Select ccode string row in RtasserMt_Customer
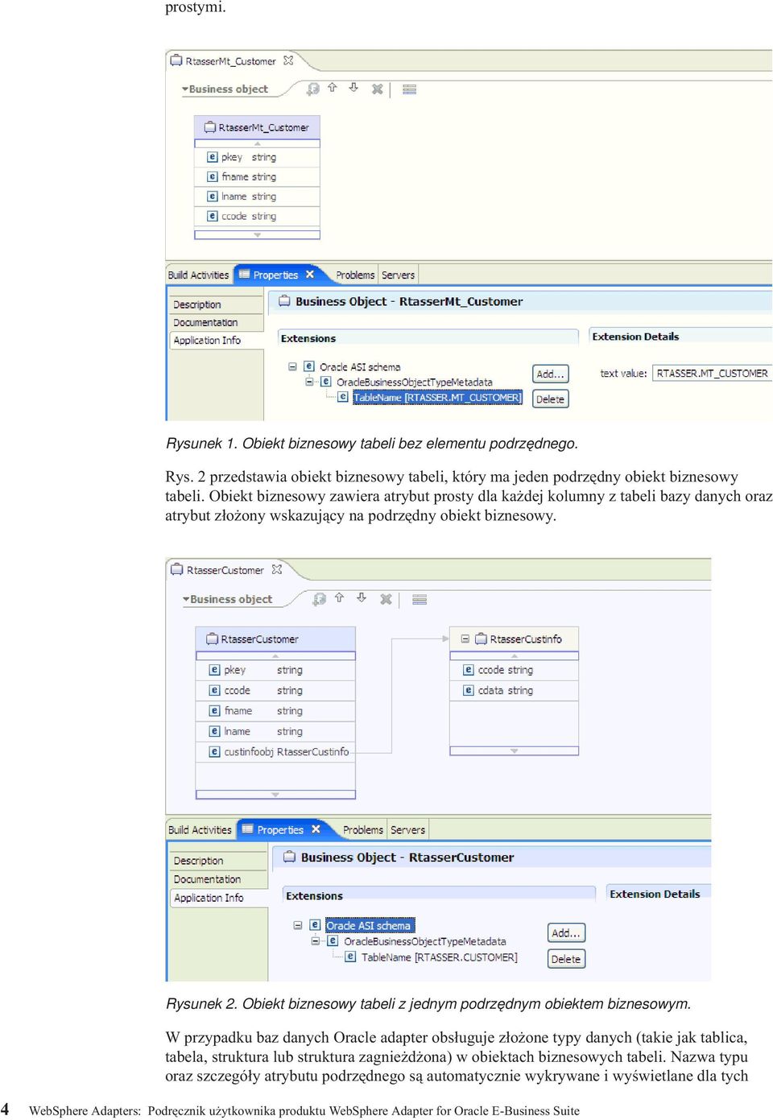 (x=258, y=216)
